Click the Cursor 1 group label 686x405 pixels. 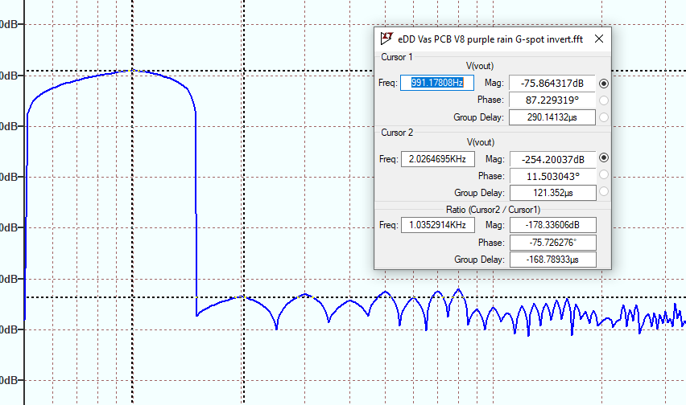click(x=397, y=57)
